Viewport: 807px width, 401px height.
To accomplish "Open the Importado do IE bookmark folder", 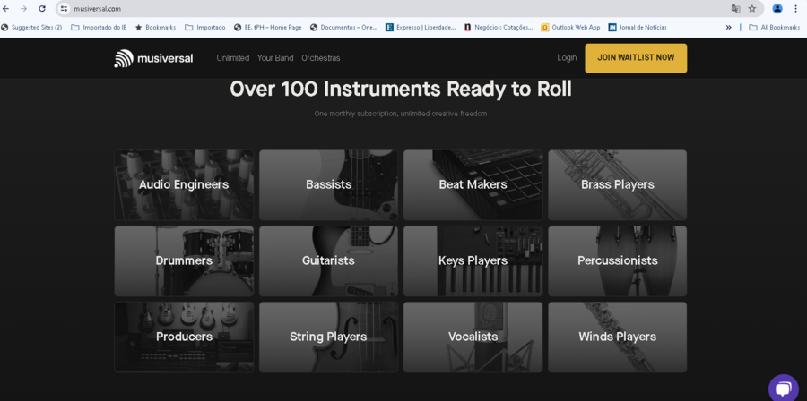I will click(99, 28).
